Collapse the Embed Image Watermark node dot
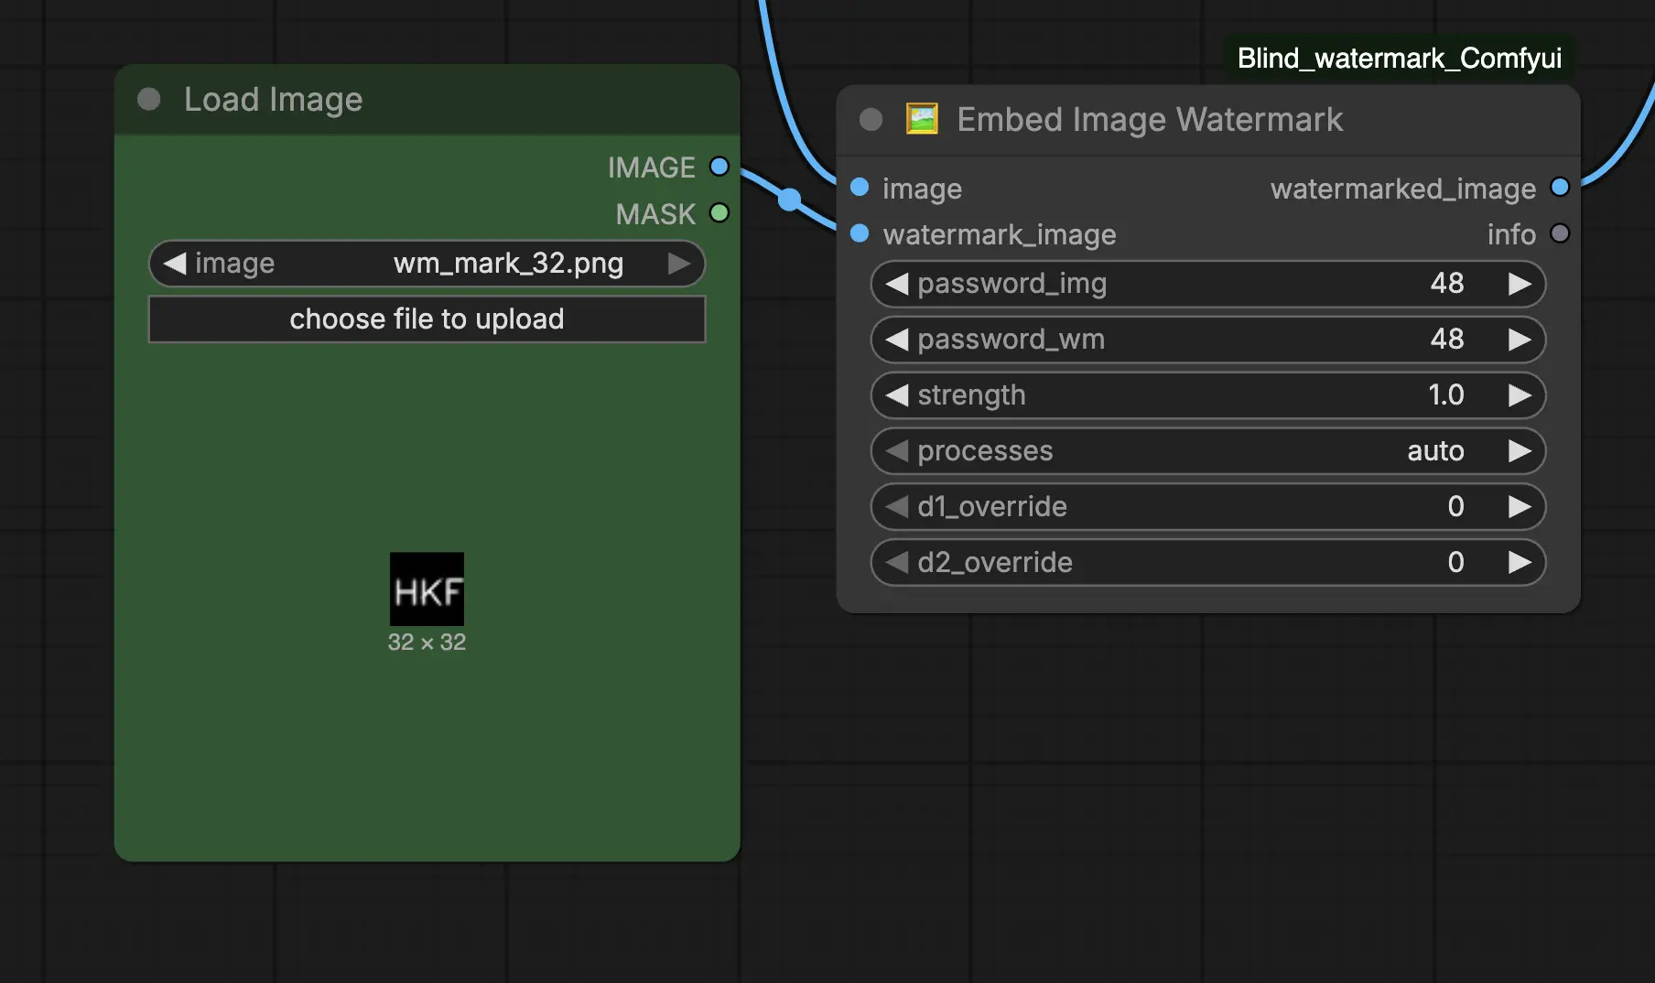Image resolution: width=1655 pixels, height=983 pixels. (871, 120)
